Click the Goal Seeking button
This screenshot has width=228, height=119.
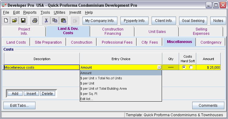(193, 21)
